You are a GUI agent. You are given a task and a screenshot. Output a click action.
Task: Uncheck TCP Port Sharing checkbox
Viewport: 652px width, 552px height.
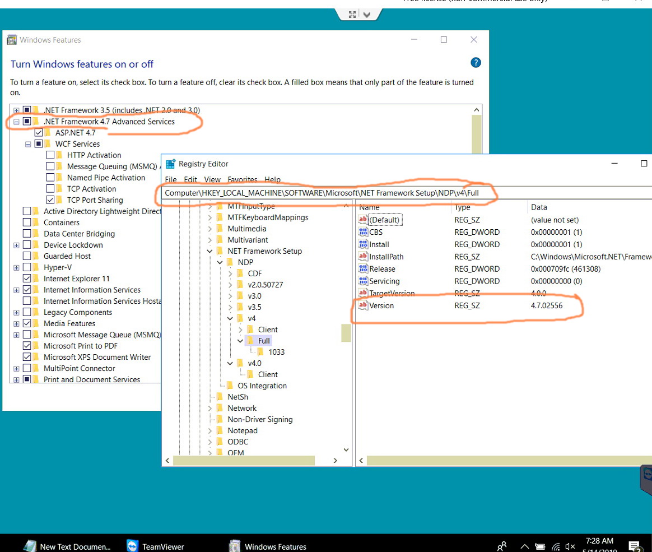(50, 200)
